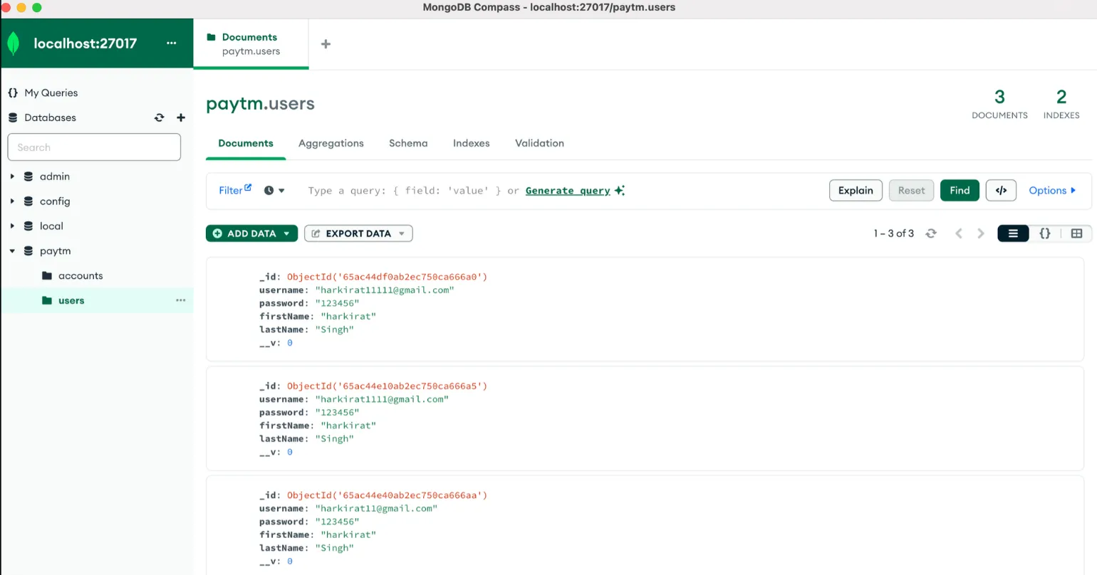This screenshot has height=575, width=1097.
Task: Switch to the Aggregations tab
Action: click(331, 143)
